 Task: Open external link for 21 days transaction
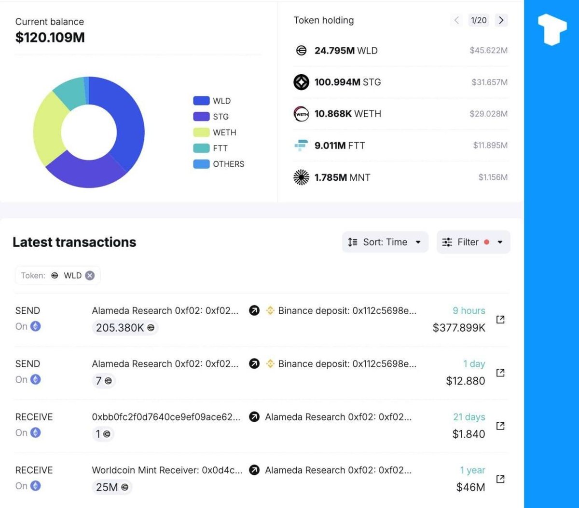coord(500,426)
